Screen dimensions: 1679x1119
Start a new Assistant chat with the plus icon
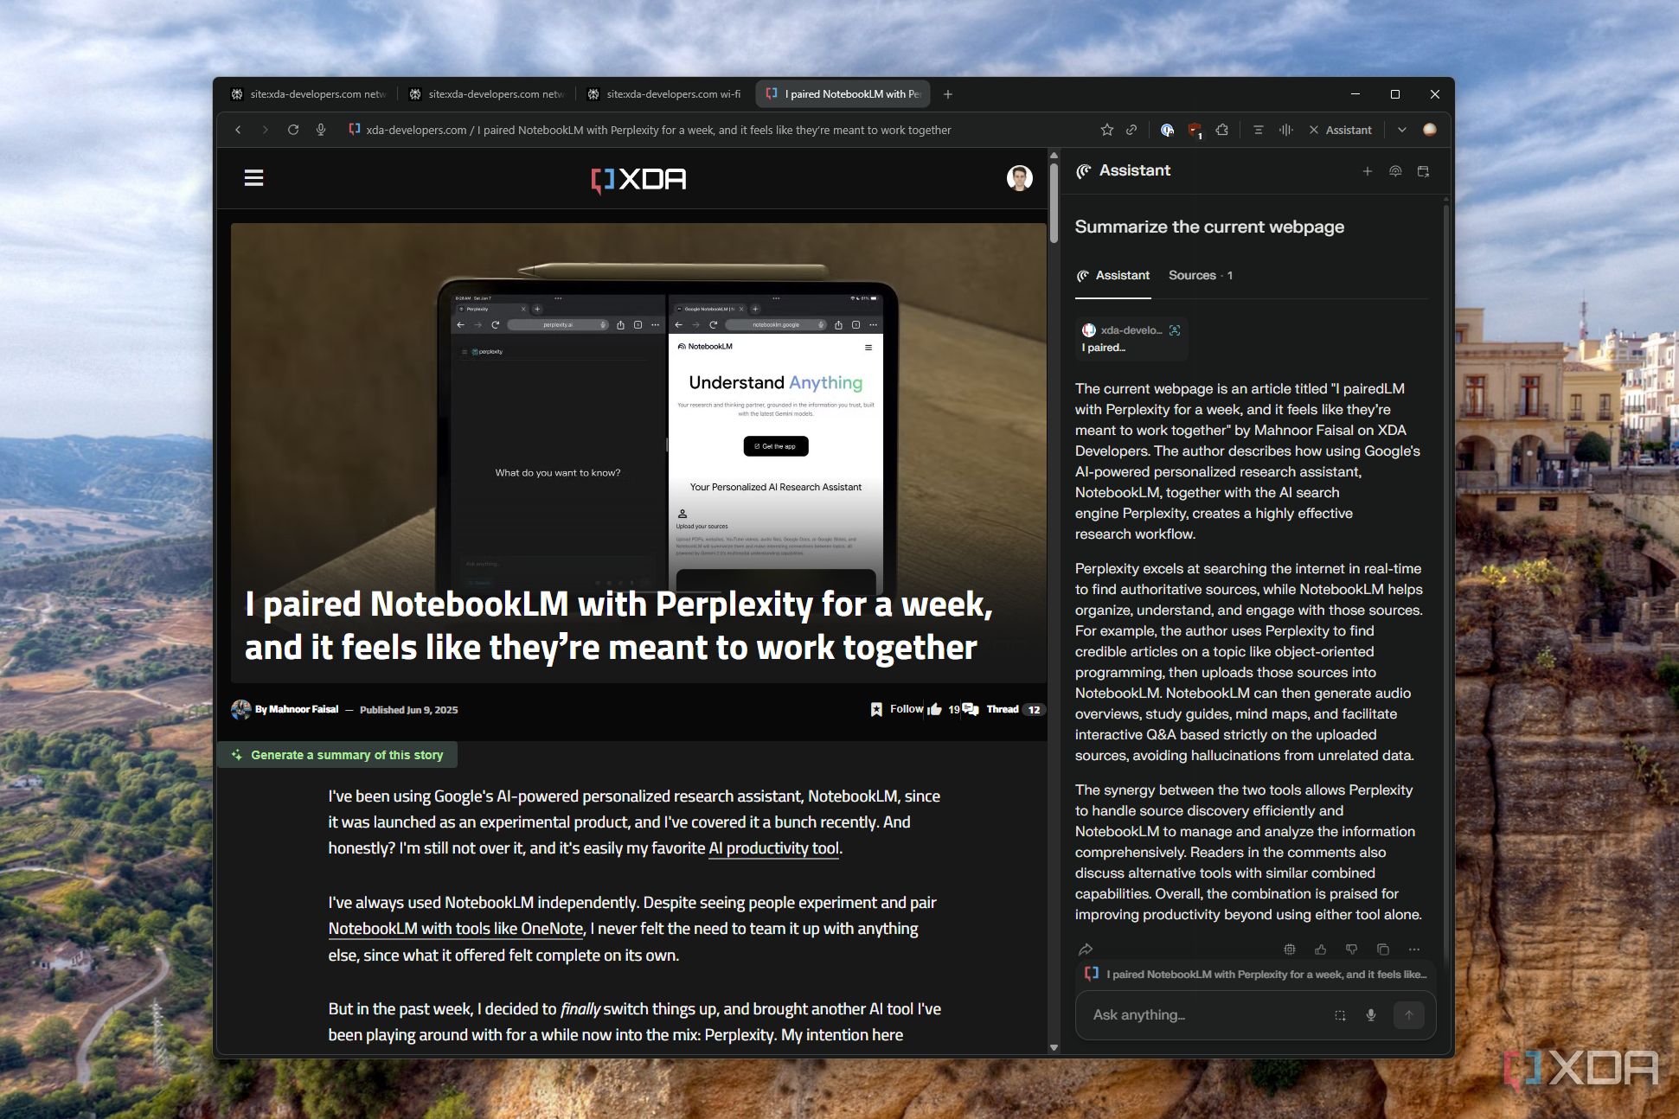point(1368,171)
